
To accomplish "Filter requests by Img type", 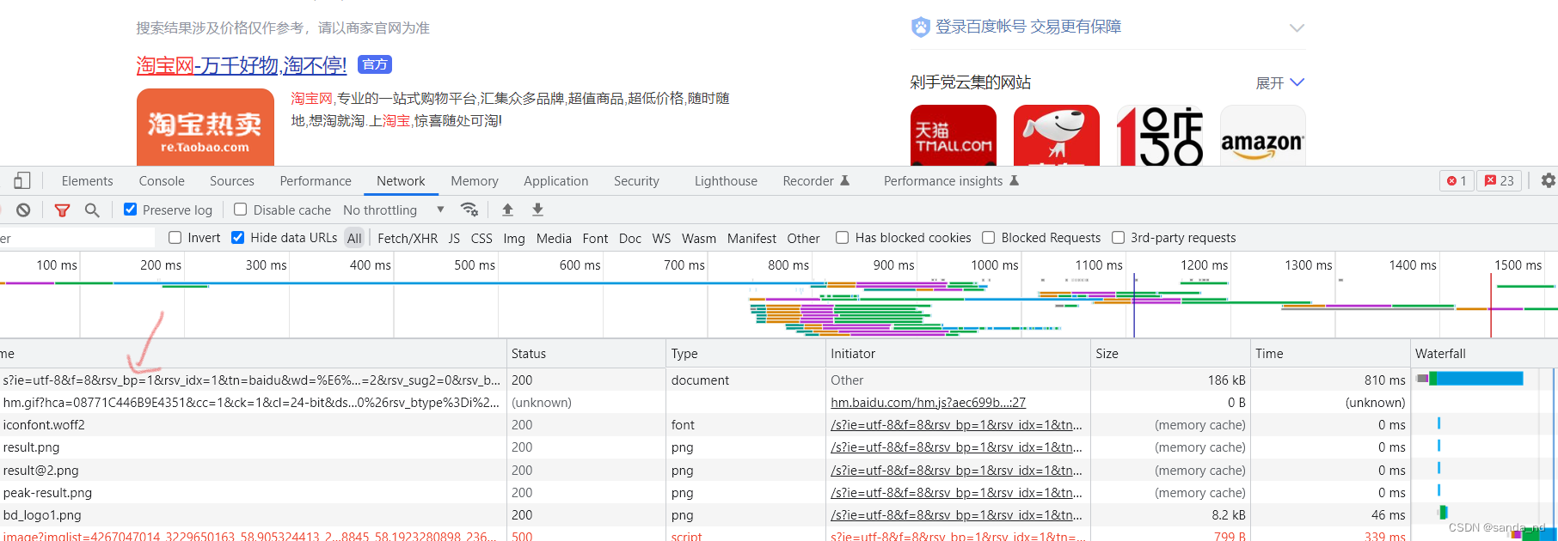I will pyautogui.click(x=514, y=238).
